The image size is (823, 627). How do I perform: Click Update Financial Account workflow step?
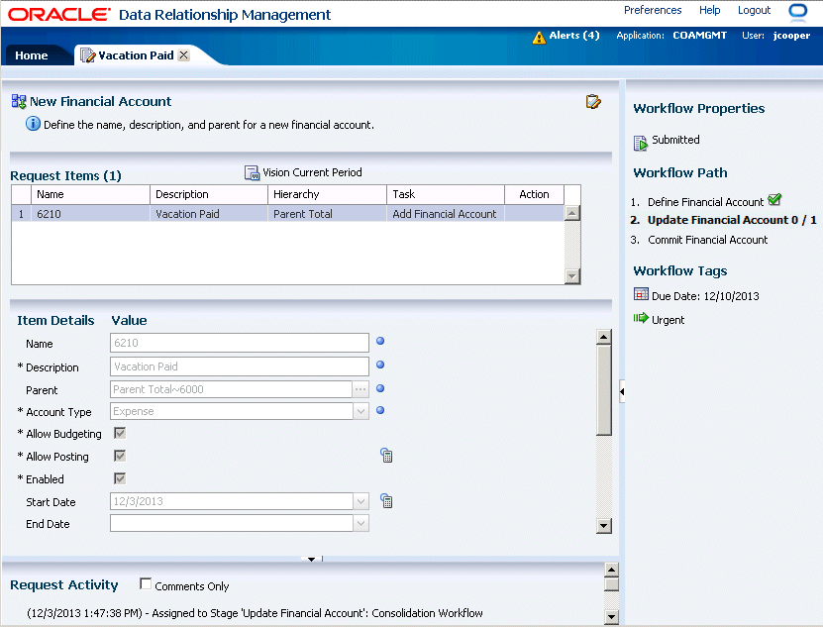[x=732, y=220]
